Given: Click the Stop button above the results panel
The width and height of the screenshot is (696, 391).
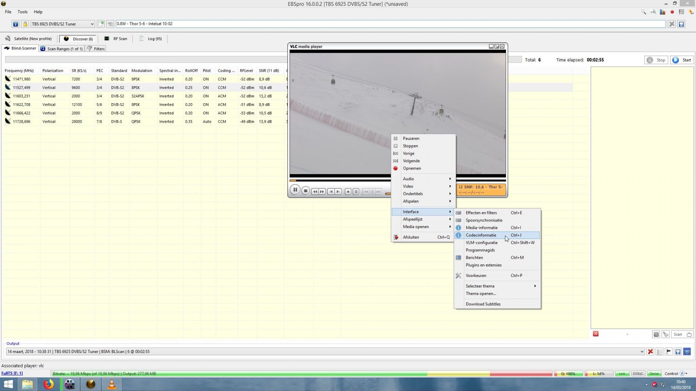Looking at the screenshot, I should [x=656, y=60].
